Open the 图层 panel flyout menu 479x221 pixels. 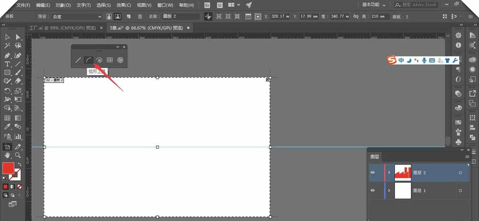[x=467, y=157]
